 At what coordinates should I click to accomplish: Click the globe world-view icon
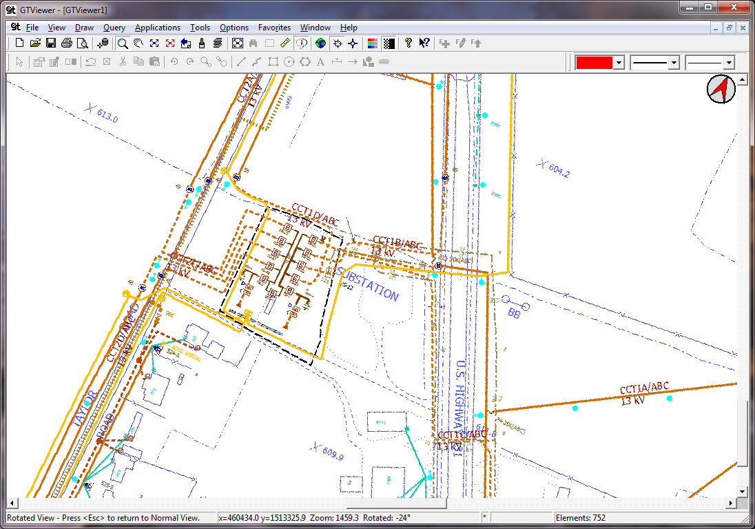(320, 43)
